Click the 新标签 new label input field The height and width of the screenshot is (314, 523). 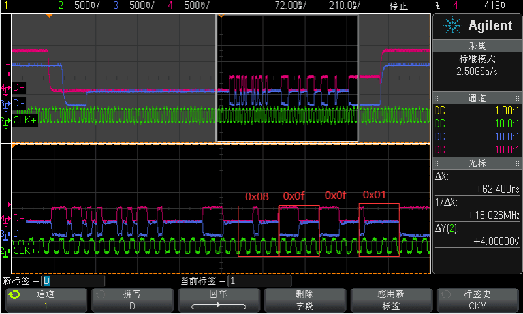73,281
